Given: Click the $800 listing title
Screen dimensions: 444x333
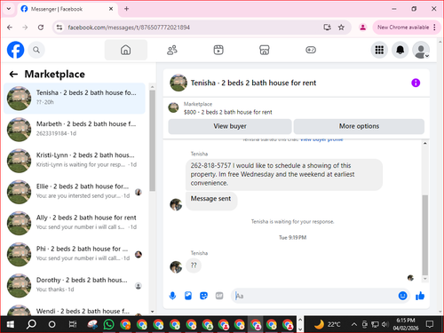Looking at the screenshot, I should click(x=227, y=112).
